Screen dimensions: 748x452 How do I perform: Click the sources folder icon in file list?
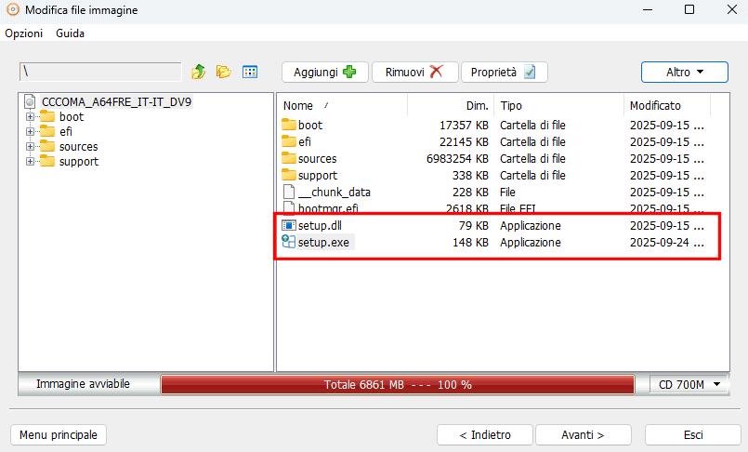tap(289, 158)
